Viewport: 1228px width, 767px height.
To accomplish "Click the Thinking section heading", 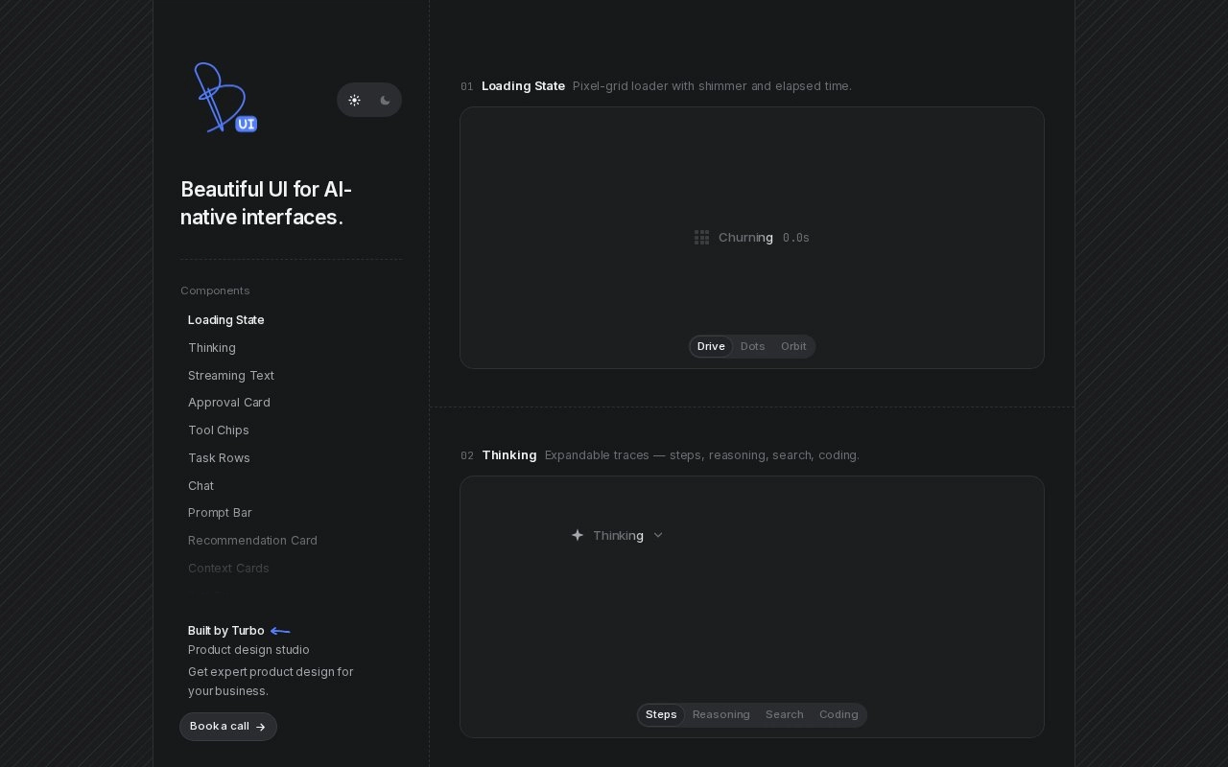I will 509,455.
